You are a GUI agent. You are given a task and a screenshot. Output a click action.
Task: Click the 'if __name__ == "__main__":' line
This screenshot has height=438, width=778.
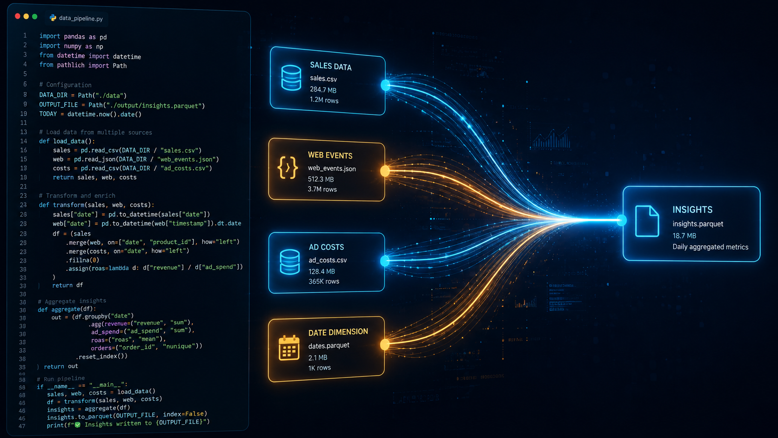(82, 386)
